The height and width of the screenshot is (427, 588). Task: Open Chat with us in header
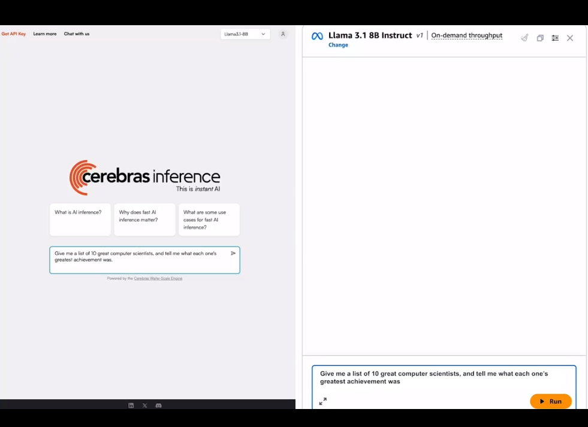pyautogui.click(x=77, y=34)
